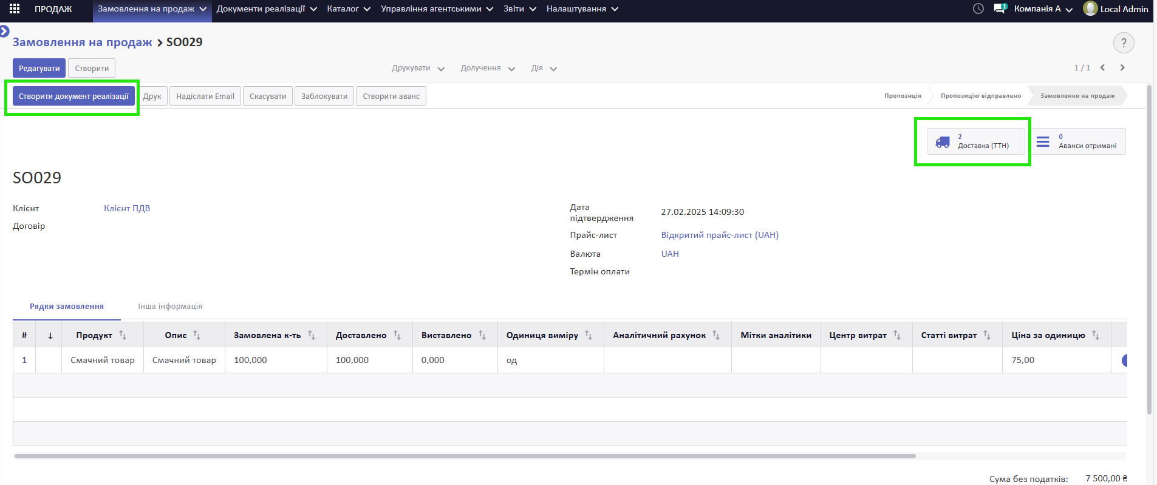Open the Аванси отримані smart button
The height and width of the screenshot is (485, 1157).
(x=1076, y=141)
